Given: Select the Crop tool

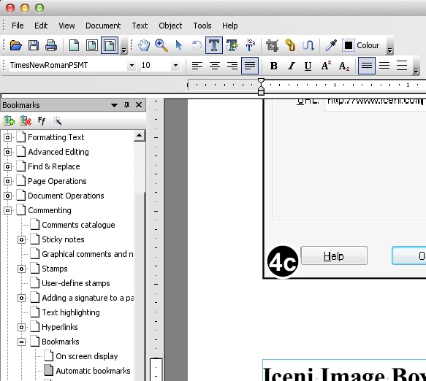Looking at the screenshot, I should click(273, 45).
